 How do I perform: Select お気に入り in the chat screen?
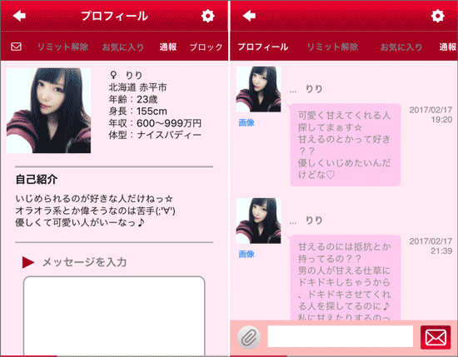tap(401, 47)
